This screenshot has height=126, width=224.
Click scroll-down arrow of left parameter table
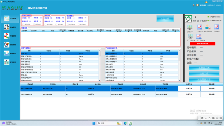(100, 81)
